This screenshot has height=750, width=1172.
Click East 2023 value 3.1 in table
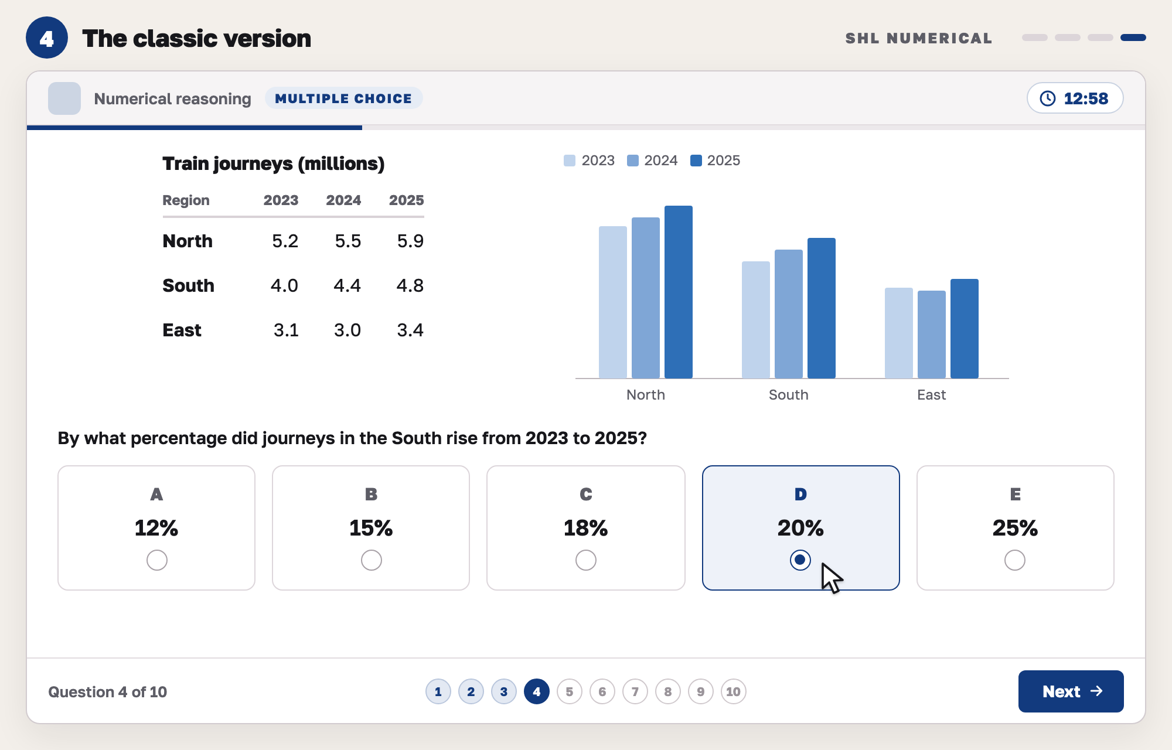[x=286, y=330]
